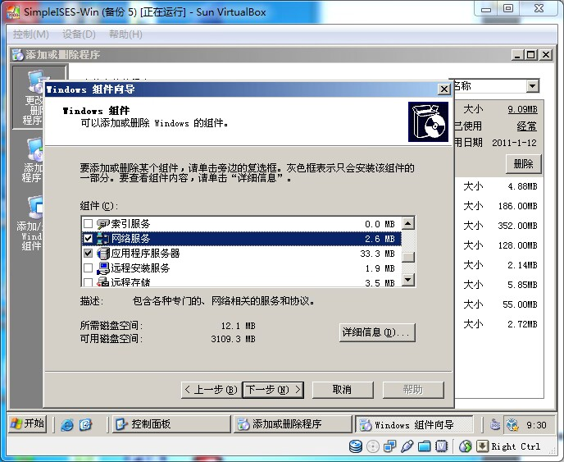Click 添加或删除程序 window title icon

click(17, 55)
